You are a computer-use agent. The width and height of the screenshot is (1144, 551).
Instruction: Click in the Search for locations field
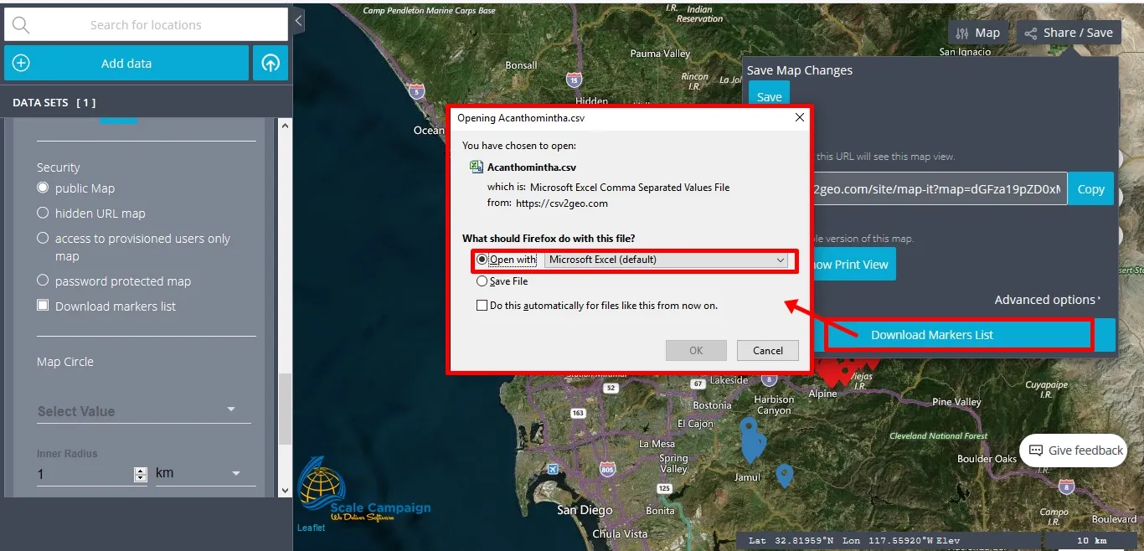[x=147, y=25]
